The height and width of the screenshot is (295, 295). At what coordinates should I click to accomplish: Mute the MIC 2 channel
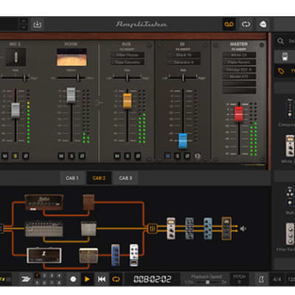click(x=5, y=156)
